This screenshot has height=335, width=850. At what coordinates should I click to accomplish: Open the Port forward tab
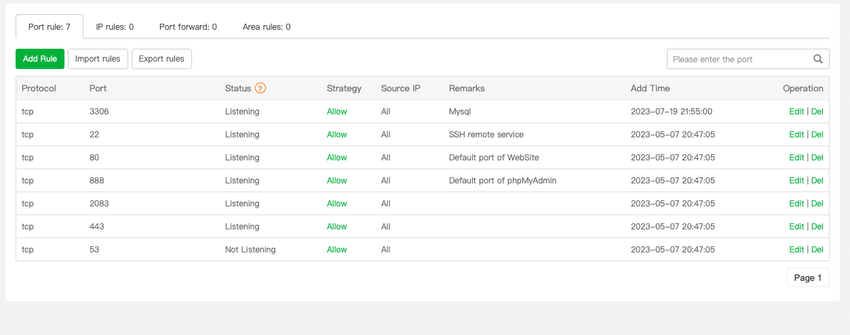coord(188,27)
